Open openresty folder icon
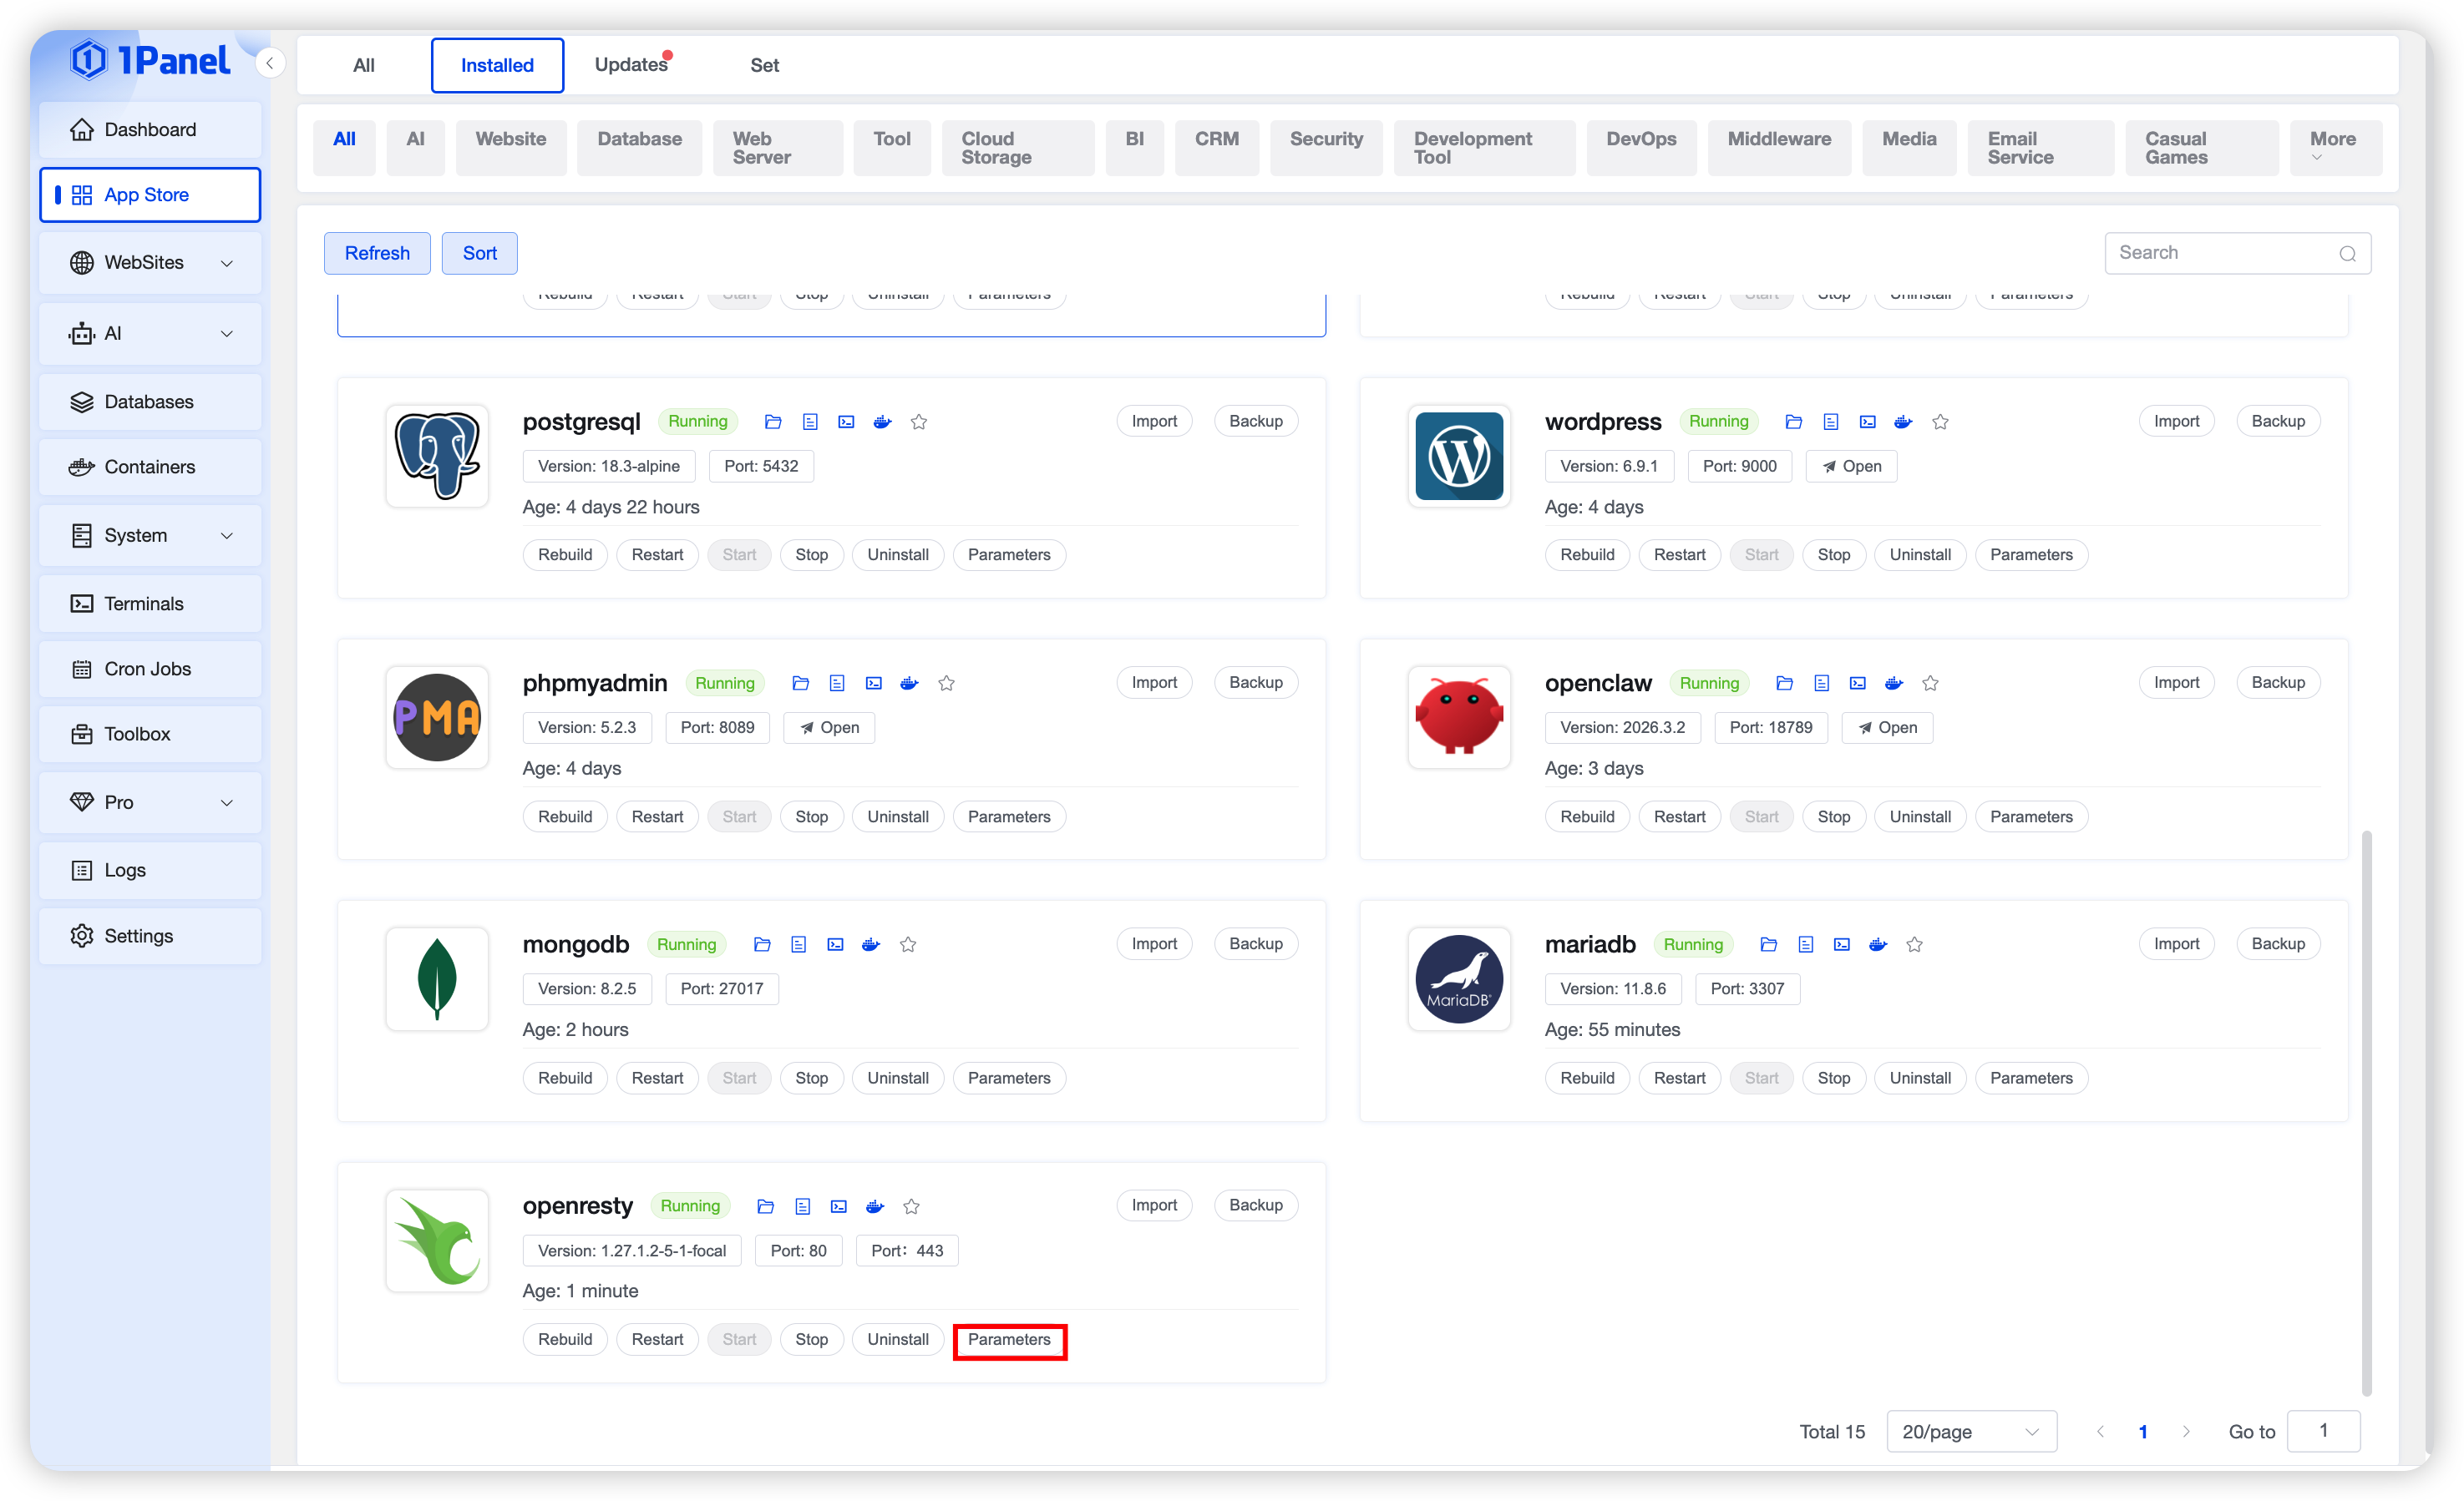 click(765, 1206)
